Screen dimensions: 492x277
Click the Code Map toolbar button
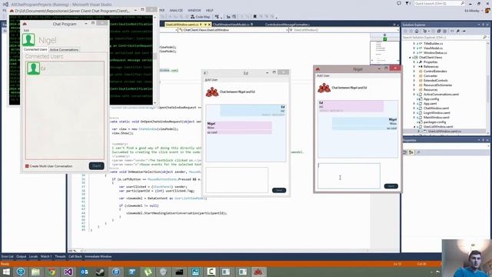click(x=200, y=17)
